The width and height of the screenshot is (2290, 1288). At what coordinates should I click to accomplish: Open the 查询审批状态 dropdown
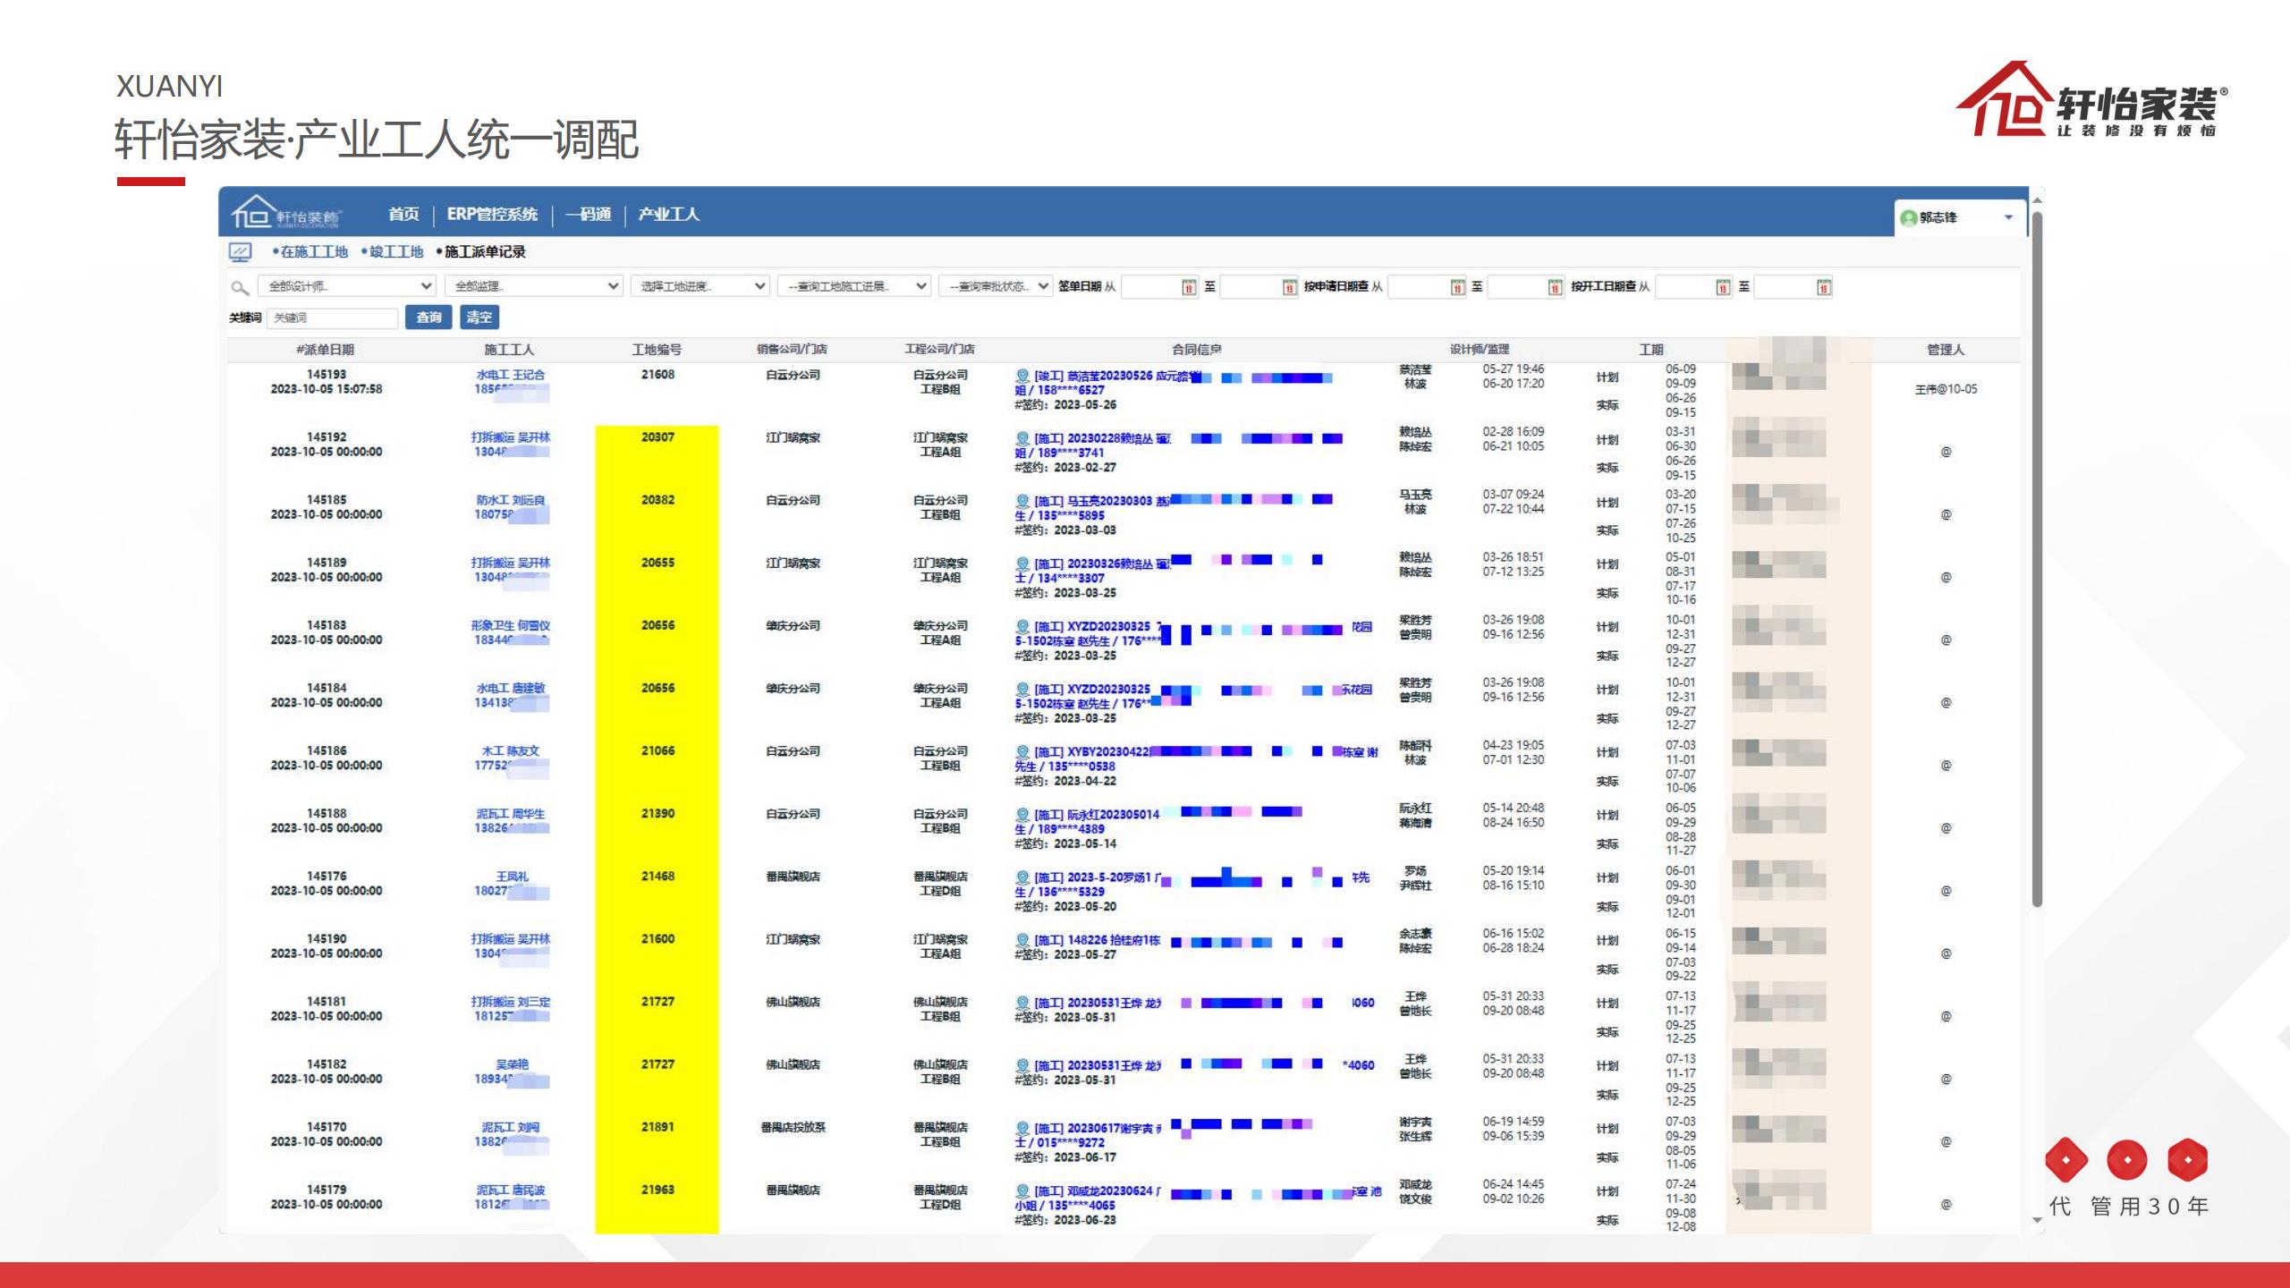[x=995, y=286]
